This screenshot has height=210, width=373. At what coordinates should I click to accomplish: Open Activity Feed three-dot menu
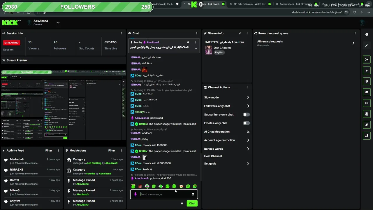click(58, 150)
